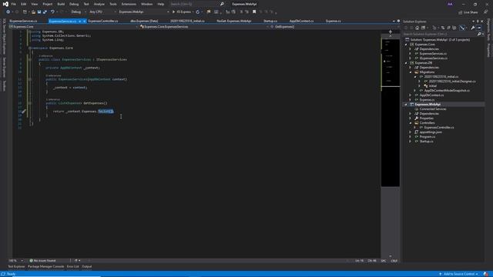Click the Live Share button
The height and width of the screenshot is (277, 493).
(x=468, y=12)
